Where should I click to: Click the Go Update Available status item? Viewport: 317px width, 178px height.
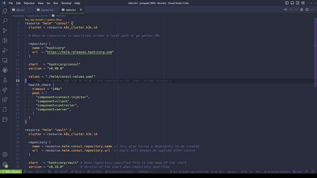click(276, 172)
